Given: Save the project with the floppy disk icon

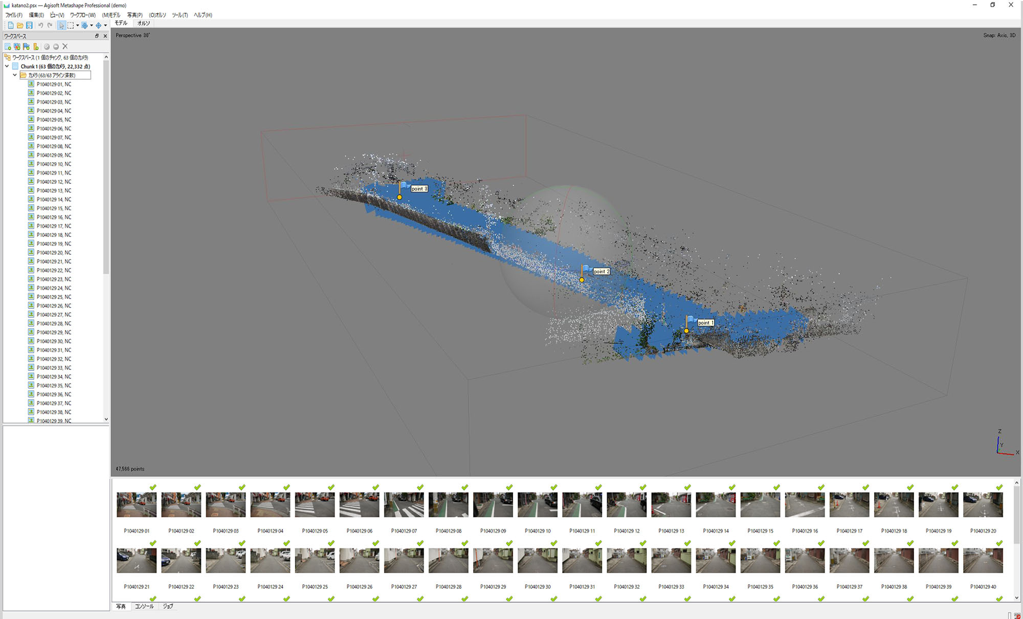Looking at the screenshot, I should click(x=29, y=25).
